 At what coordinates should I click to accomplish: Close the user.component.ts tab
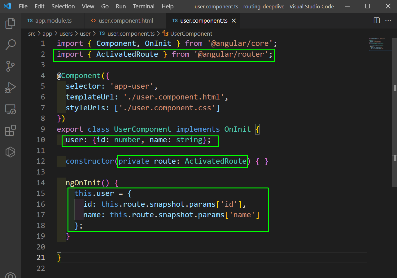tap(234, 21)
